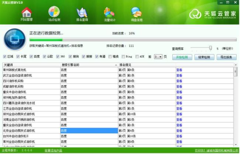Select keyword cell 武汉全自动连续油炸机
Image resolution: width=240 pixels, height=154 pixels.
pyautogui.click(x=31, y=76)
